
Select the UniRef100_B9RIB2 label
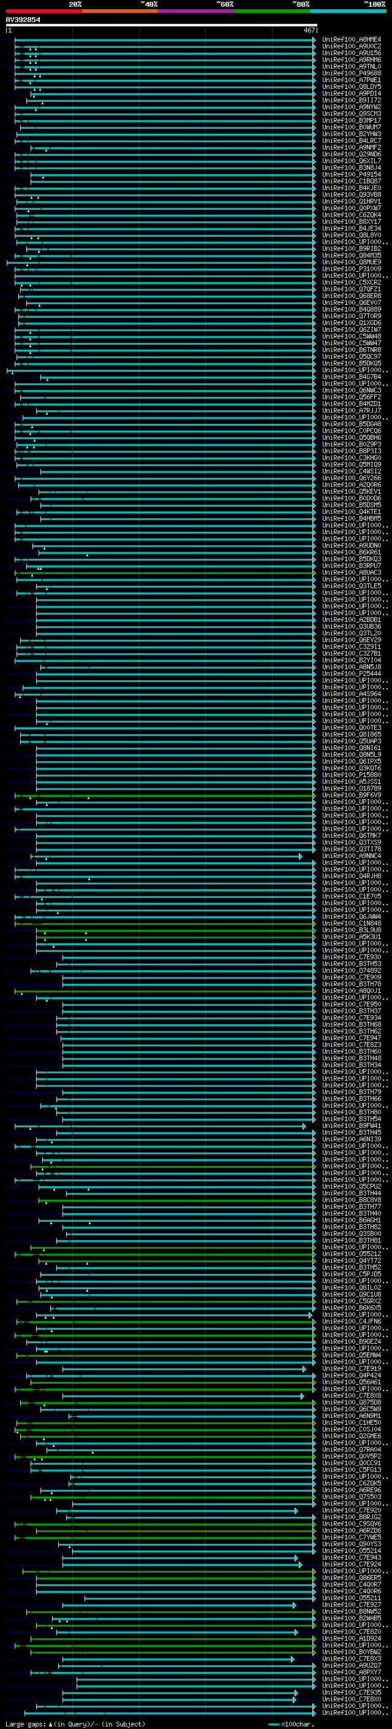click(x=352, y=249)
